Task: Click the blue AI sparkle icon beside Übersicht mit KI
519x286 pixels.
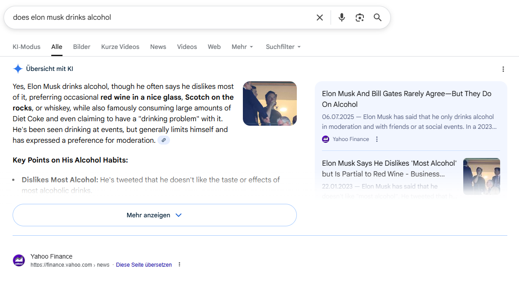Action: point(18,69)
